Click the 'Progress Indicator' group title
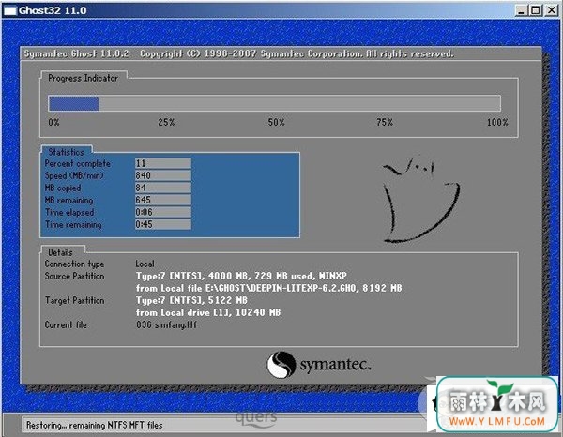563x437 pixels. 83,78
